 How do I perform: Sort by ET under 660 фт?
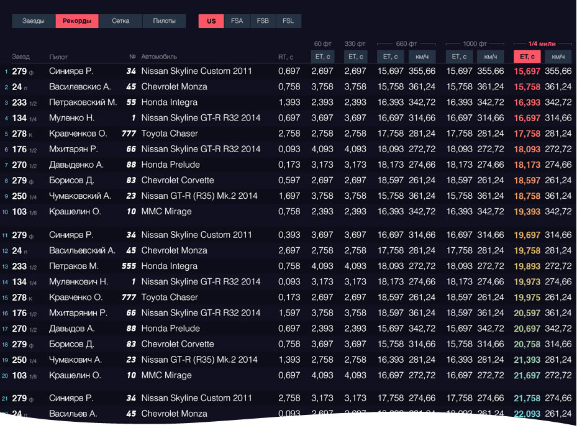tap(390, 57)
